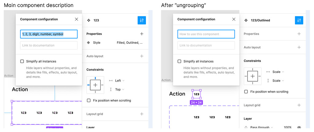Enable Simplify all instances in the right dialog
This screenshot has width=314, height=132.
click(x=179, y=61)
